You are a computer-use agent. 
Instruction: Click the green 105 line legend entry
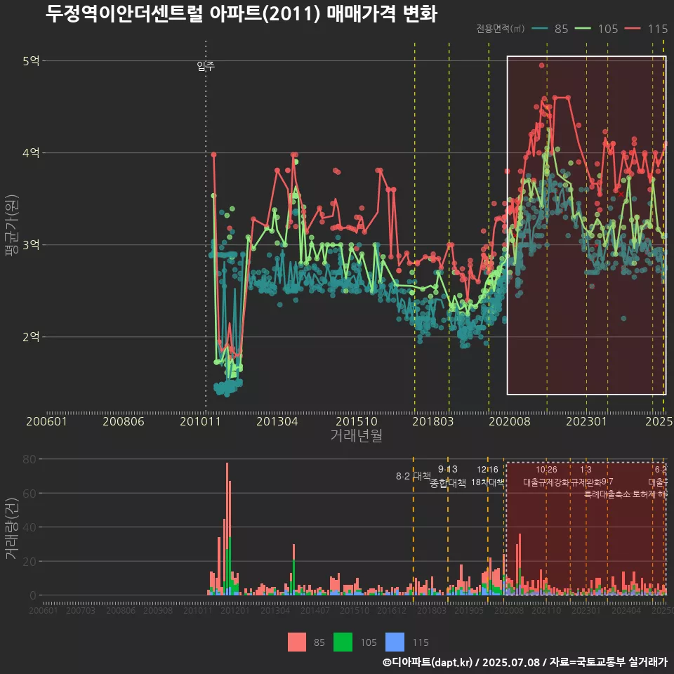[597, 29]
